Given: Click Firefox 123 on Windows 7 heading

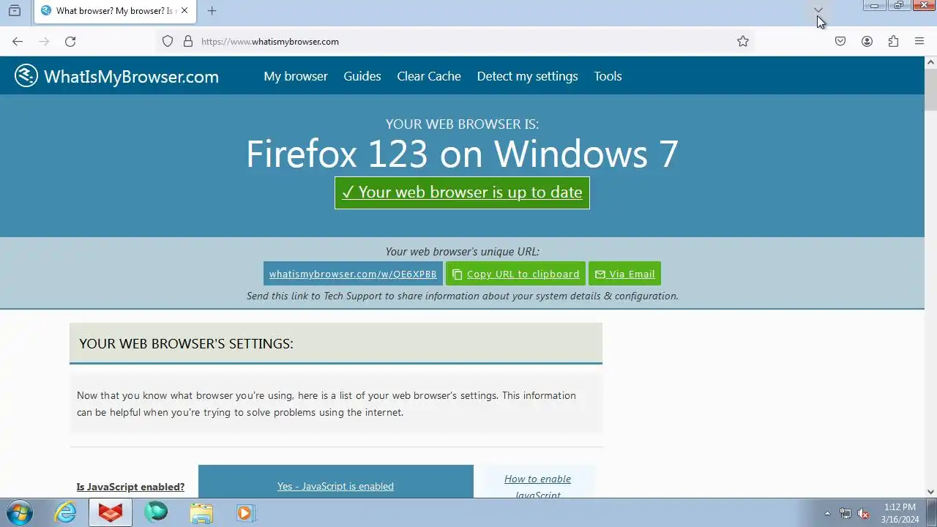Looking at the screenshot, I should 462,154.
